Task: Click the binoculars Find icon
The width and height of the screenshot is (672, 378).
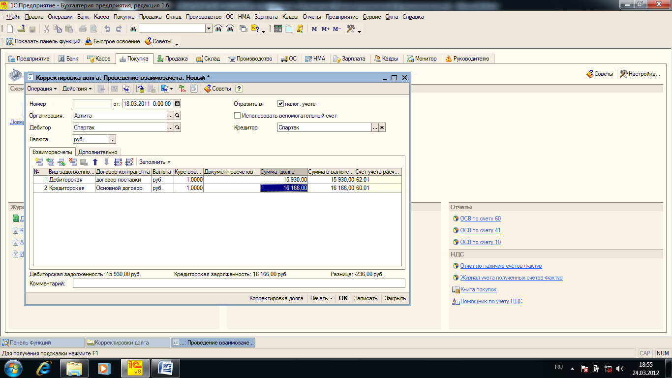Action: click(x=133, y=29)
